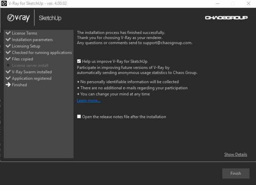The height and width of the screenshot is (185, 256).
Task: Select the Licensing Setup step
Action: (x=26, y=46)
